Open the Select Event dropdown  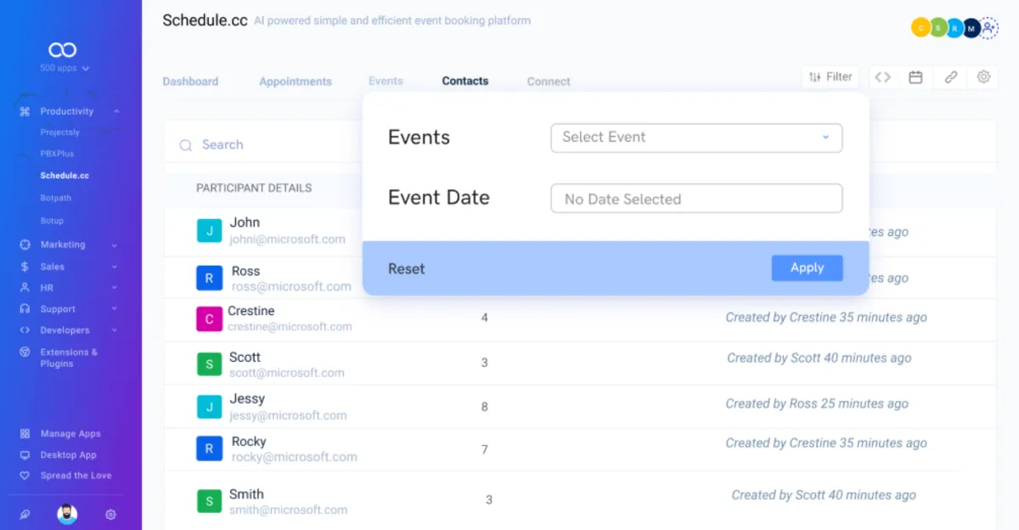click(696, 138)
